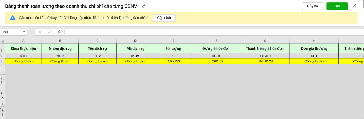
Task: Click the blue warning triangle icon
Action: [13, 18]
